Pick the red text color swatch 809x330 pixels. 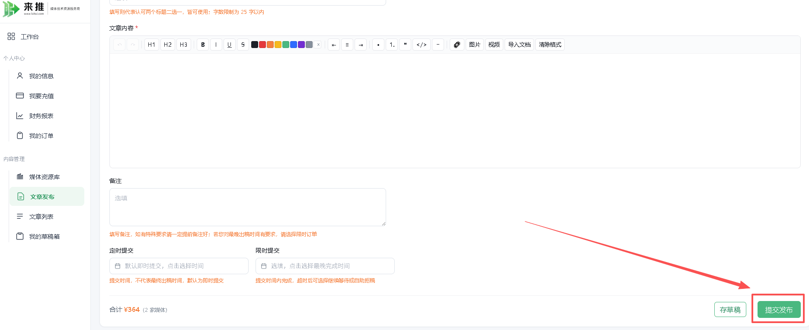[262, 45]
